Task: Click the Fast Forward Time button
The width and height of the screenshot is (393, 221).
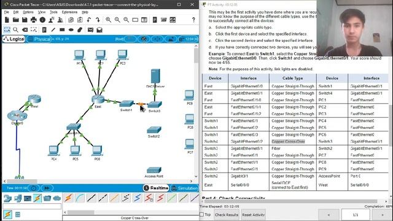Action: (47, 188)
